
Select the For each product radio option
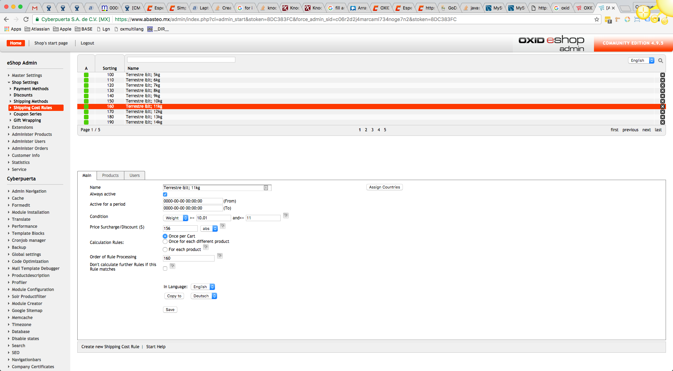click(x=165, y=250)
